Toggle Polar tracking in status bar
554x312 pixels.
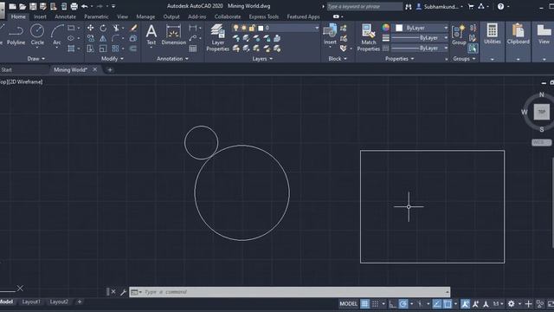(x=403, y=303)
